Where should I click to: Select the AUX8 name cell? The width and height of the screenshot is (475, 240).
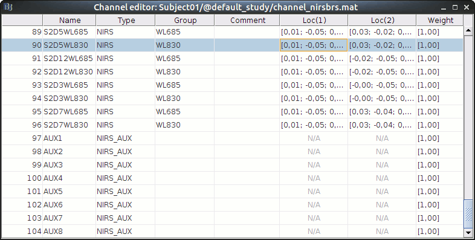pos(69,232)
